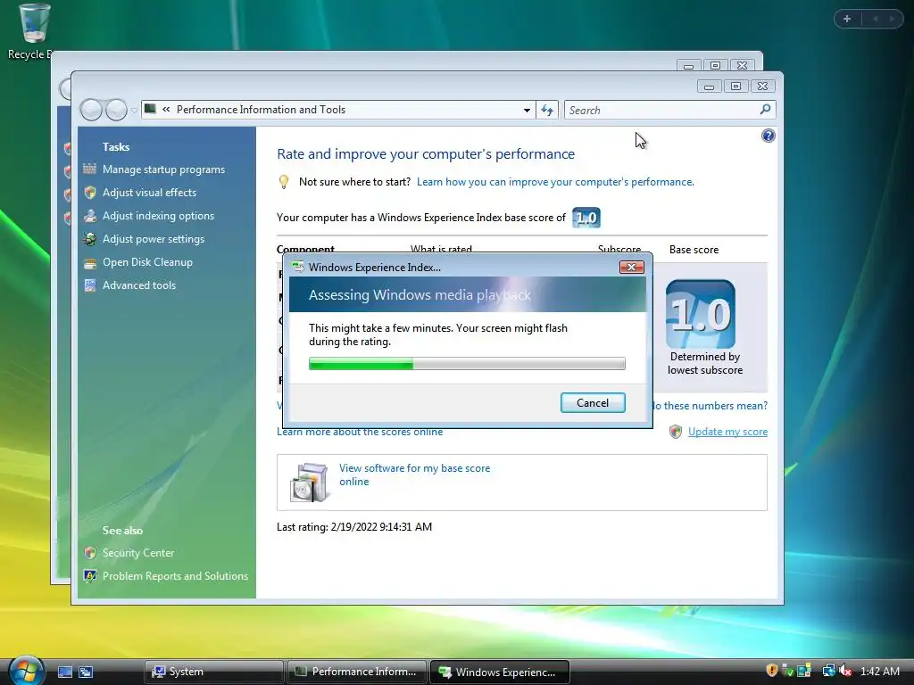Close the Windows Experience Index dialog
Viewport: 914px width, 685px height.
pos(631,267)
